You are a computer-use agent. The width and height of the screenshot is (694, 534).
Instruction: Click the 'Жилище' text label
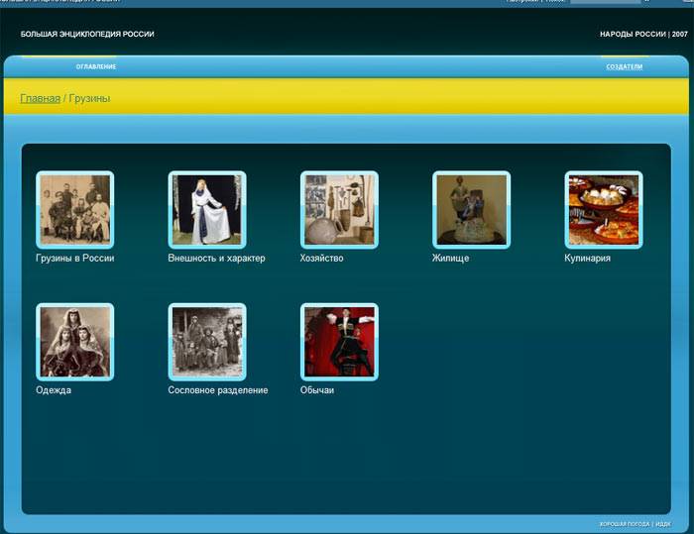450,259
